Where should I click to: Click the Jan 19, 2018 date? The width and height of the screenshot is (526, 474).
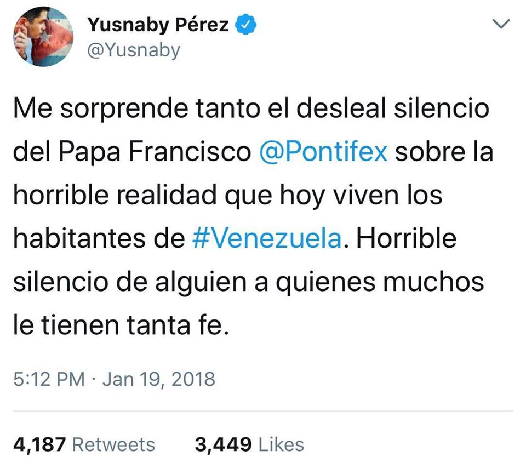pos(158,379)
